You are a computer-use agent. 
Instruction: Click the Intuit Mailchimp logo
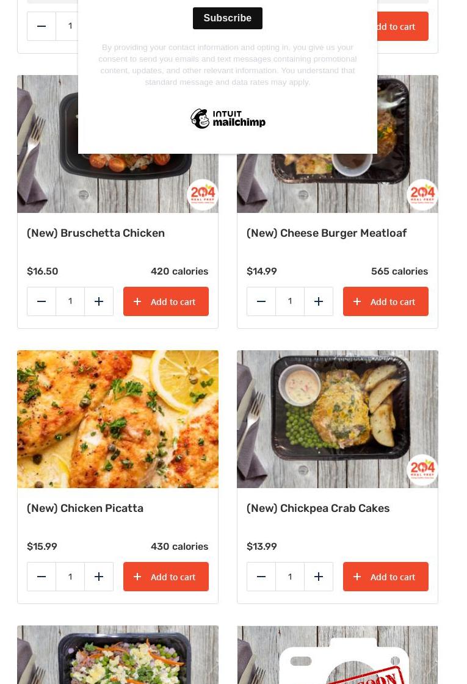(x=227, y=118)
